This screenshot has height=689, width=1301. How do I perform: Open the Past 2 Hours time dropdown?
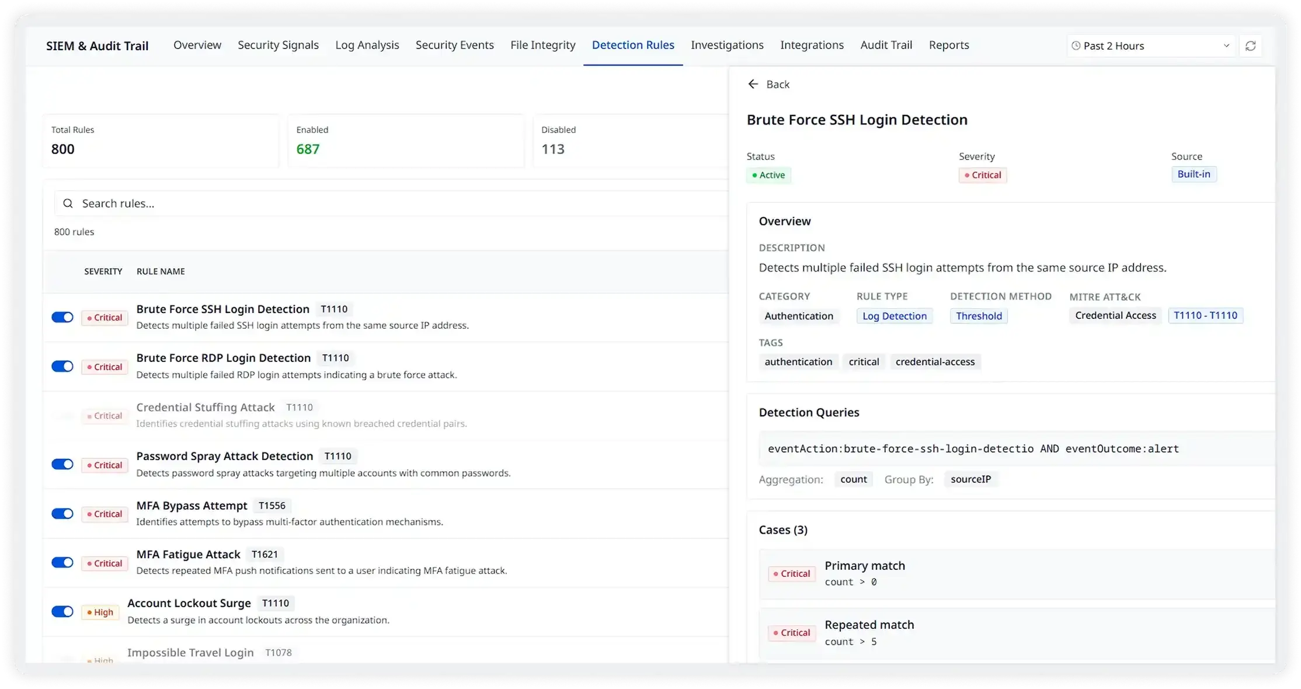1152,46
